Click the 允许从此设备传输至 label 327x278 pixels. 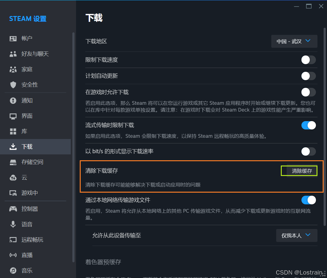(117, 235)
